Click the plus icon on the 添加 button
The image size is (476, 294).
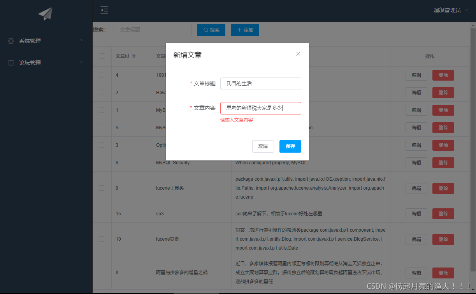coord(239,30)
